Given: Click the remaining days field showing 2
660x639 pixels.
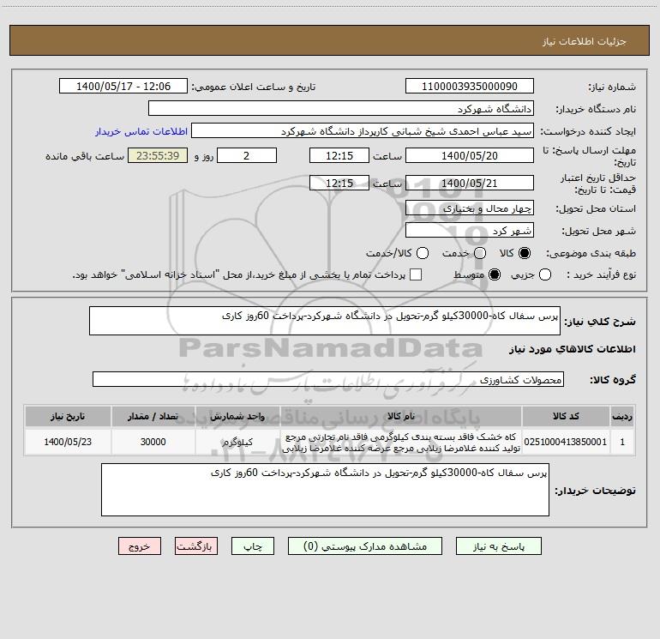Looking at the screenshot, I should [247, 155].
